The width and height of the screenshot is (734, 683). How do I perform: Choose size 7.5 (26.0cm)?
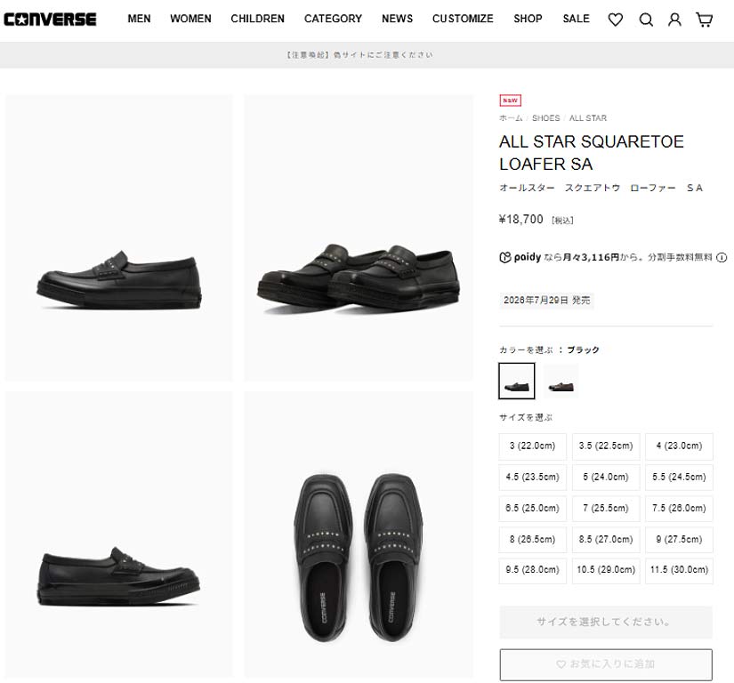click(679, 508)
